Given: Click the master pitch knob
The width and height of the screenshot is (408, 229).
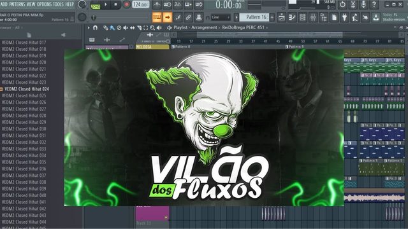Looking at the screenshot, I should 82,17.
